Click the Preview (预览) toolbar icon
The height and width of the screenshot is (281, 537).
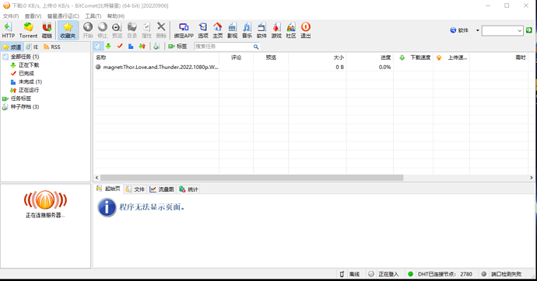point(117,30)
